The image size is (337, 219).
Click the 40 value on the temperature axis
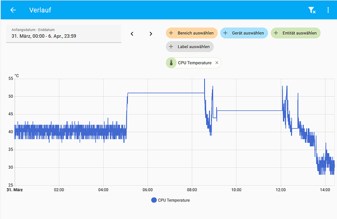(11, 131)
